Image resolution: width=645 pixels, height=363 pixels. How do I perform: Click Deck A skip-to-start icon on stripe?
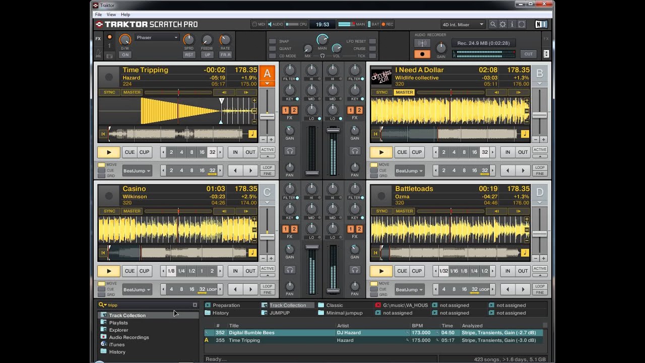pyautogui.click(x=103, y=134)
